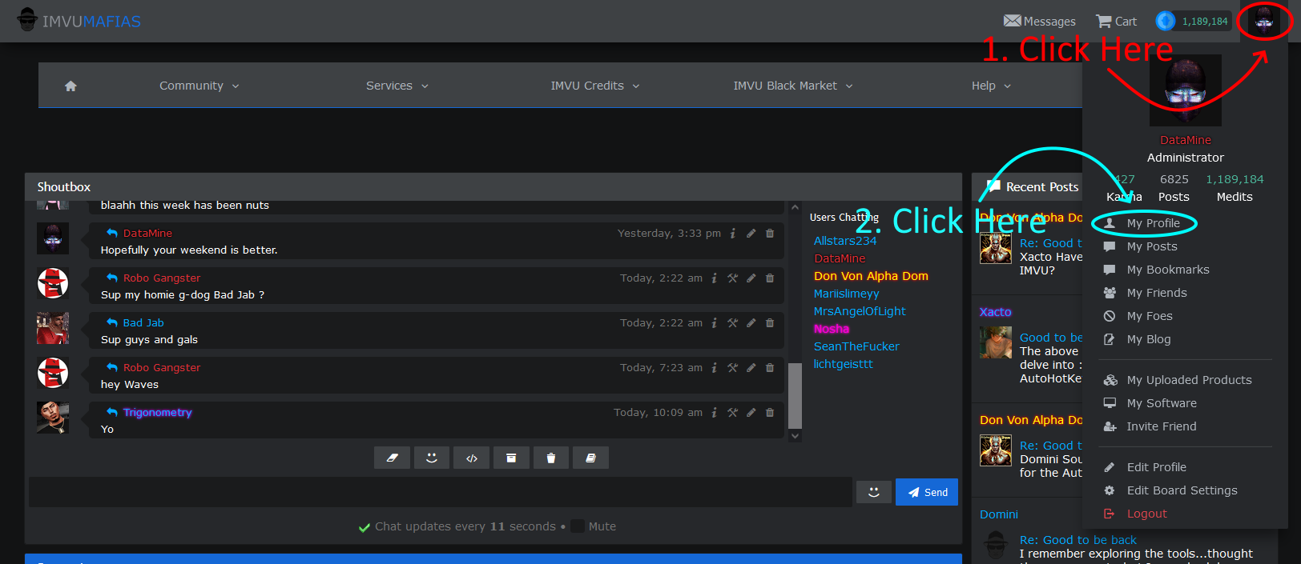
Task: Click the blue credits coin icon
Action: 1166,21
